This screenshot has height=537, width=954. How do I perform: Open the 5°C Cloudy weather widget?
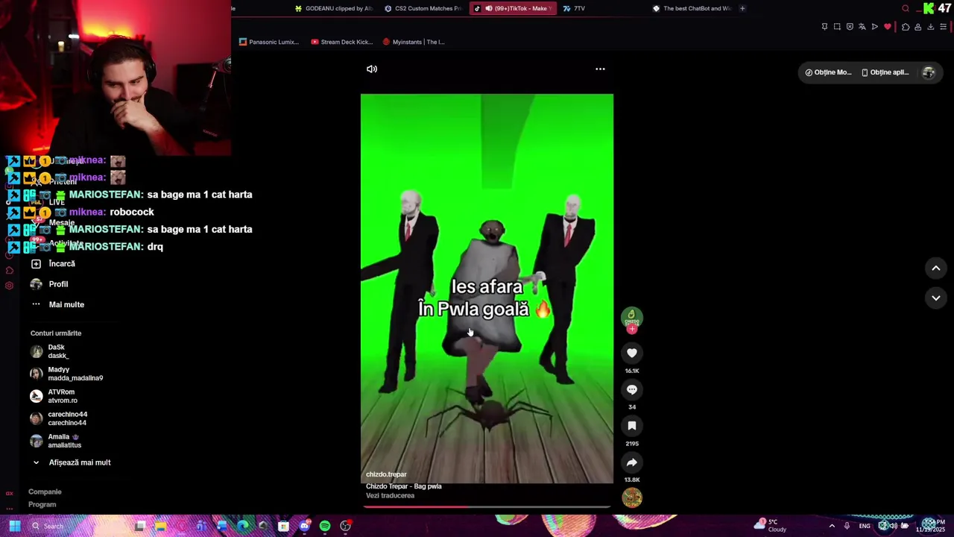tap(771, 526)
